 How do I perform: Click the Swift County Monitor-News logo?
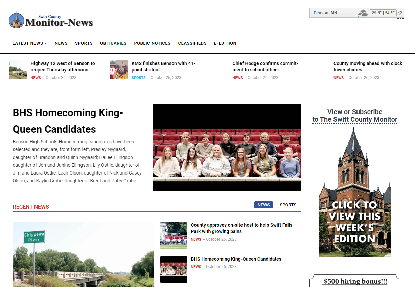[x=51, y=21]
